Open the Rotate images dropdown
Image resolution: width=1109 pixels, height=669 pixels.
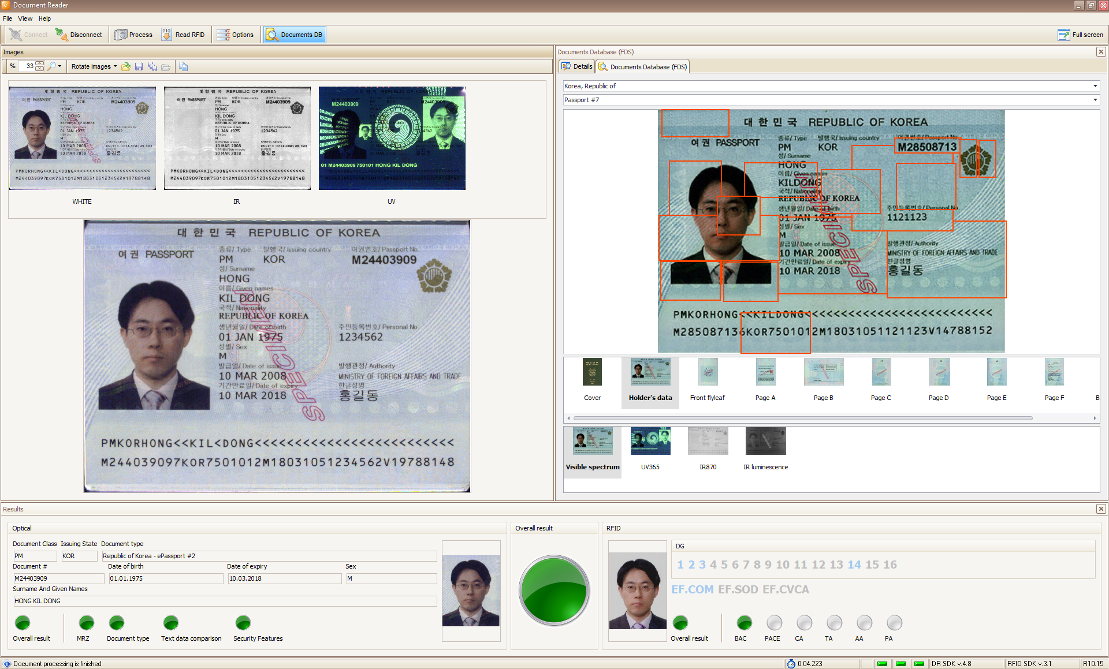tap(94, 66)
